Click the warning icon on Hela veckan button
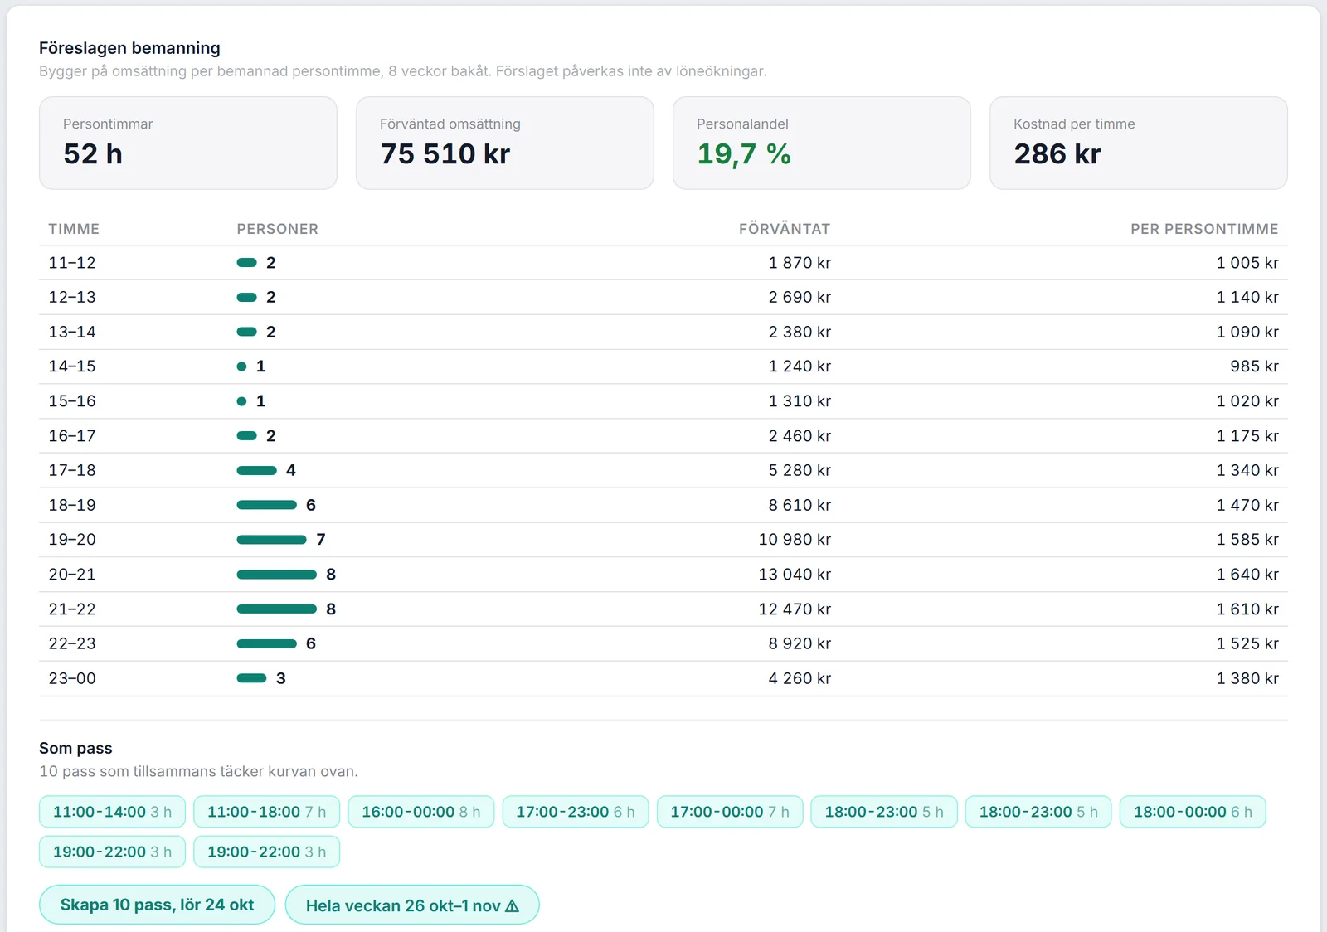1327x932 pixels. click(x=512, y=905)
